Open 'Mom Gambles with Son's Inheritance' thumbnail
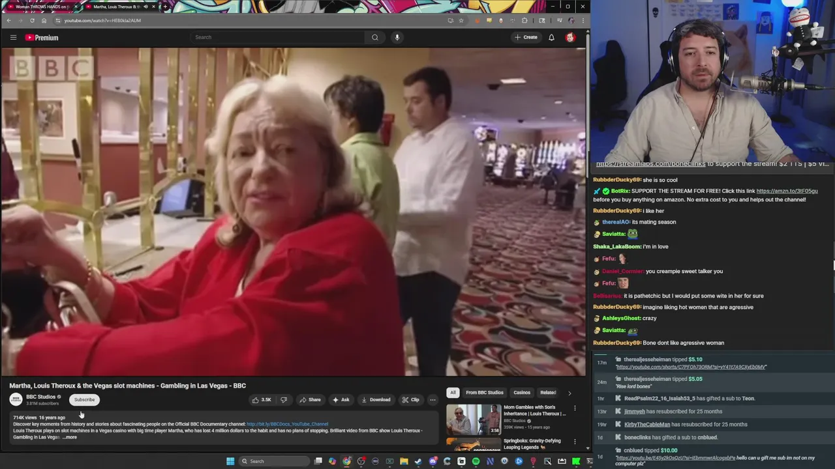The image size is (835, 469). 474,419
